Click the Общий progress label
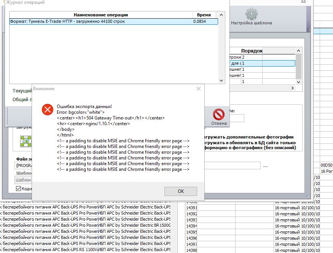This screenshot has height=253, width=333. (x=22, y=100)
